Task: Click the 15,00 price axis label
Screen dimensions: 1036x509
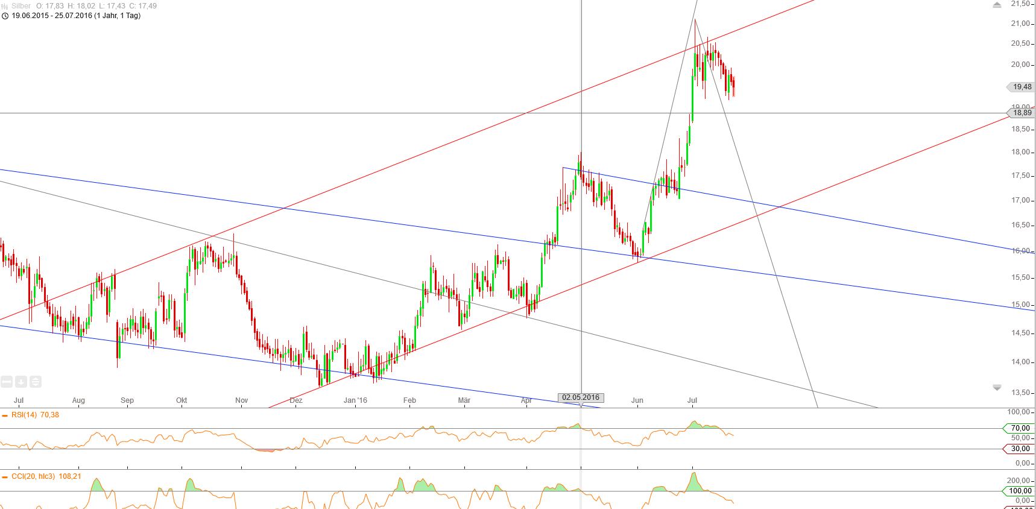Action: pos(1020,305)
